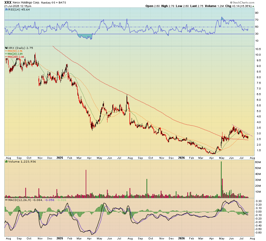Click the 70 overbought label on RSI axis

pos(257,20)
